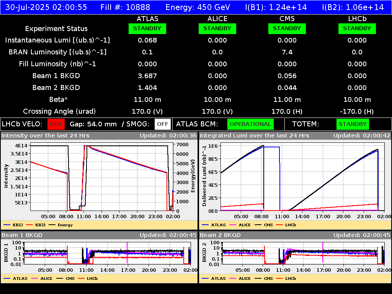Select the Experiment Status row label
This screenshot has height=294, width=392.
click(x=56, y=29)
